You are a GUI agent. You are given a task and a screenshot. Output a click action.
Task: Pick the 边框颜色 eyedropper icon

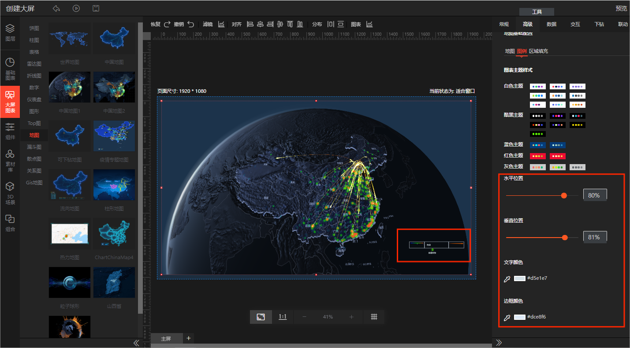(x=507, y=317)
